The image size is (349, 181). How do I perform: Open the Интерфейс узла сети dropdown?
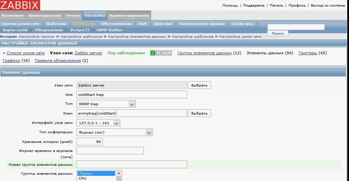(98, 123)
